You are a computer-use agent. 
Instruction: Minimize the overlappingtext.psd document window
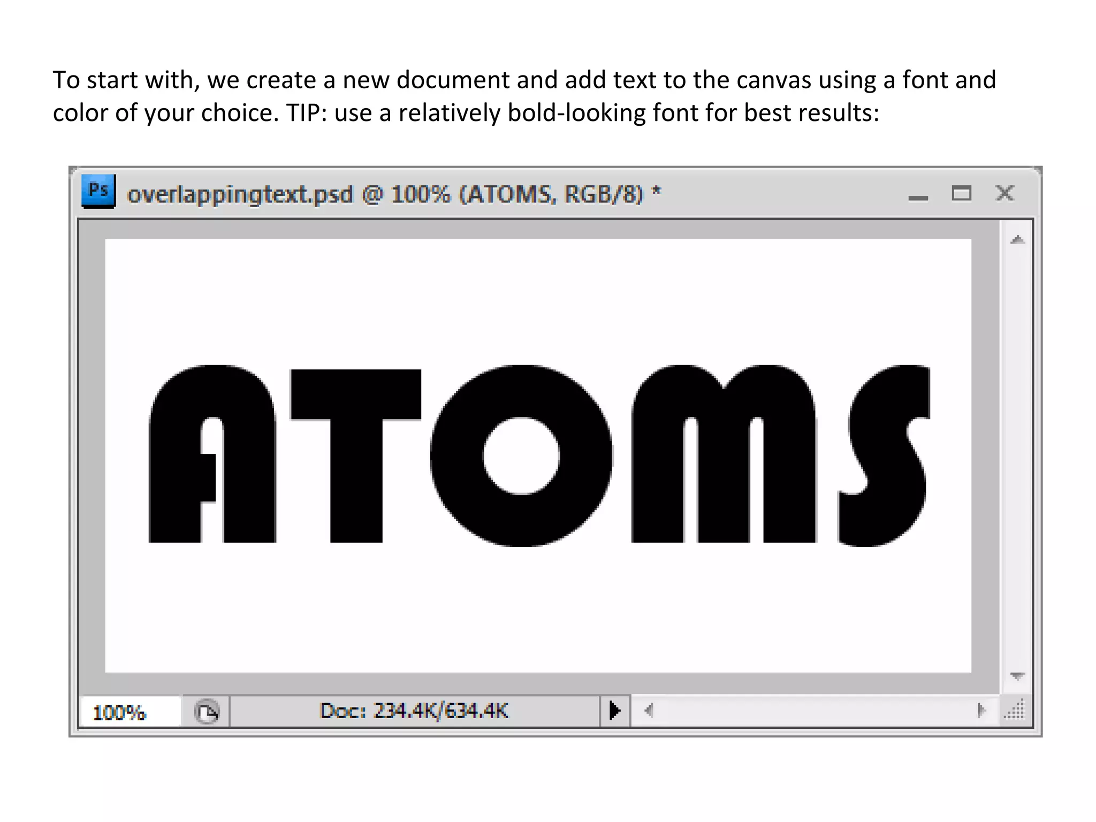click(918, 197)
